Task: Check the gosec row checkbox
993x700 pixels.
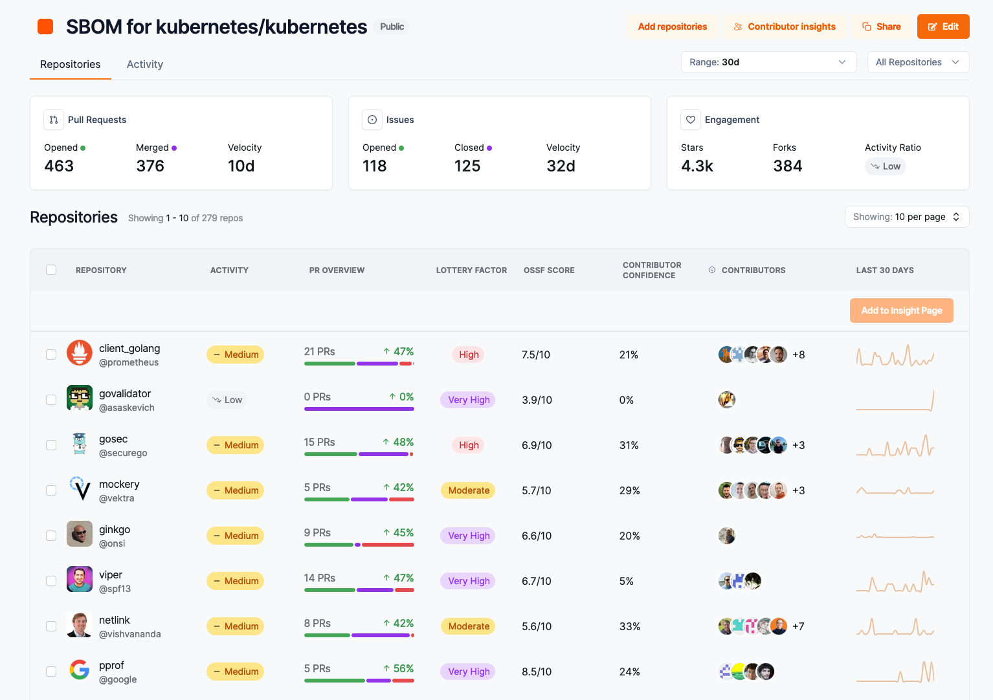Action: (x=51, y=445)
